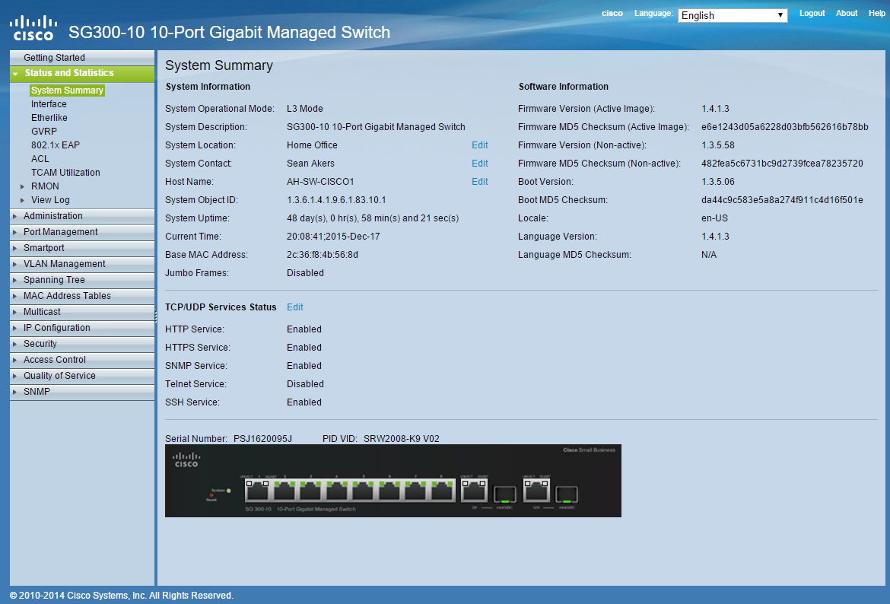Click the active firmware version 1.4.1.3

[x=715, y=109]
